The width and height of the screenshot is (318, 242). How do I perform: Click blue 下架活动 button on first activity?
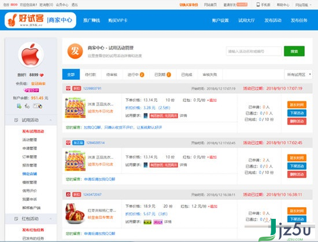(x=297, y=113)
